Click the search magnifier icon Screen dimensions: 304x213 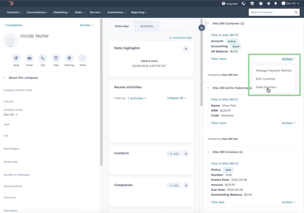click(296, 12)
